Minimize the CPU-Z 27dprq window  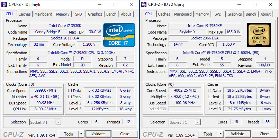point(238,4)
